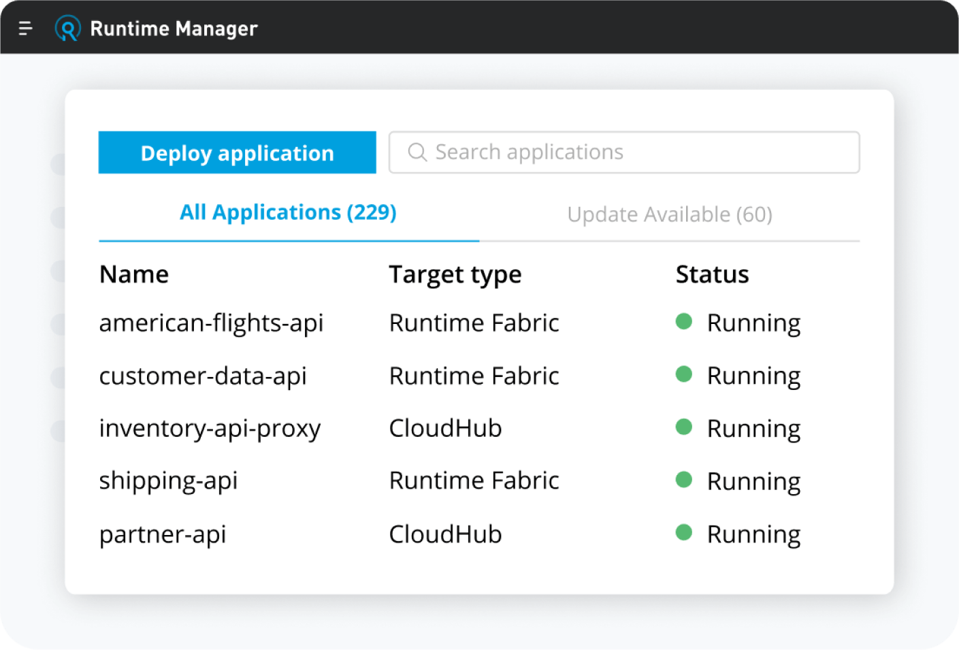Sort by the Name column header
Screen dimensions: 959x650
134,274
